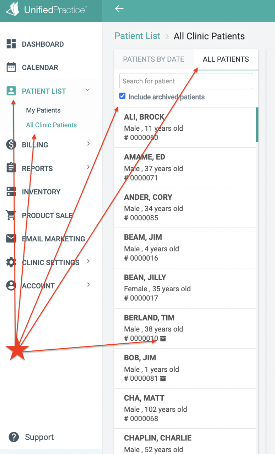Click the Billing dollar sign icon
Screen dimensions: 275x454
click(x=11, y=145)
